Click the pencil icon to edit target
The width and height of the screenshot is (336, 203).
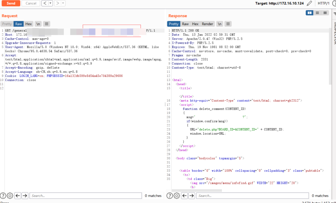(309, 3)
